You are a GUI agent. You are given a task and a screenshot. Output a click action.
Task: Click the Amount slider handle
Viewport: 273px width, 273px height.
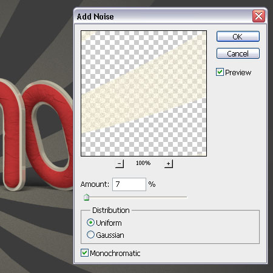(x=86, y=197)
